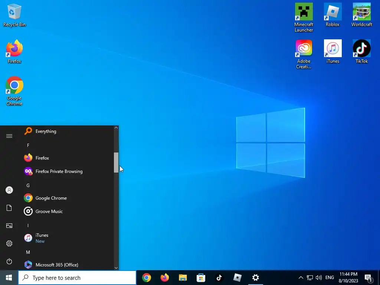Image resolution: width=380 pixels, height=285 pixels.
Task: Click the Windows Start button
Action: click(x=9, y=278)
